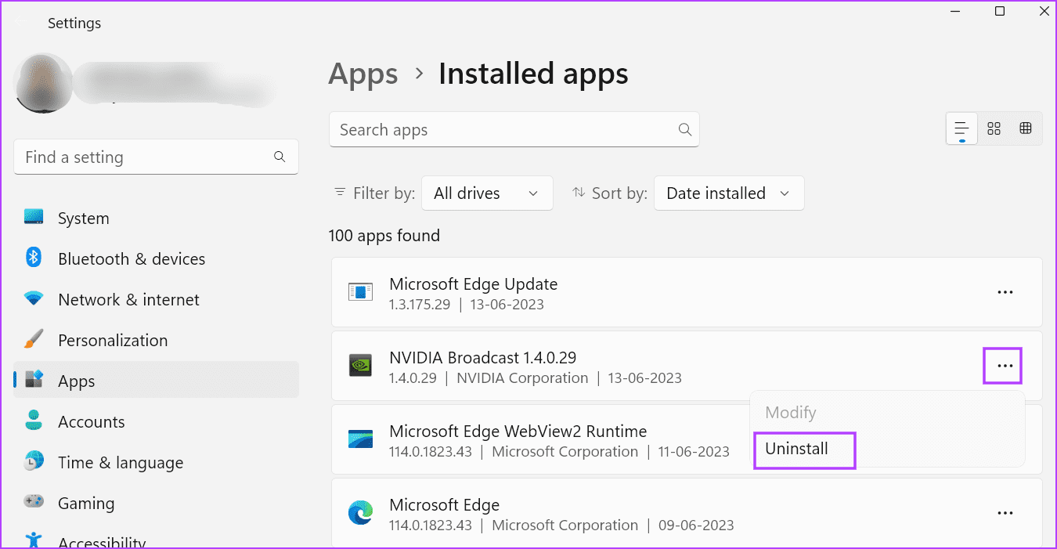The image size is (1057, 549).
Task: Click the Edge WebView2 Runtime app icon
Action: [360, 439]
